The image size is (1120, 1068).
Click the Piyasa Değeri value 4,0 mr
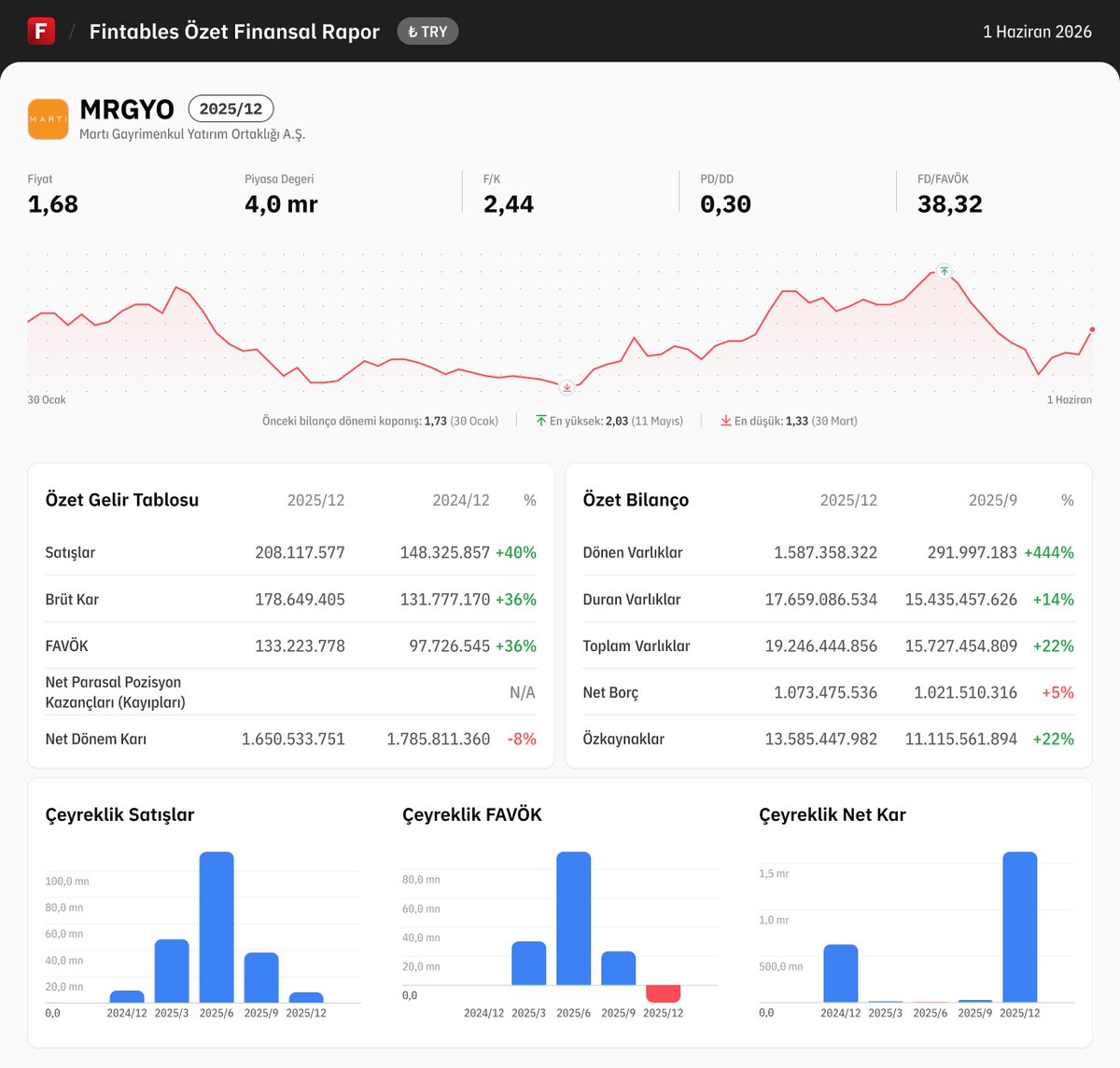coord(281,204)
